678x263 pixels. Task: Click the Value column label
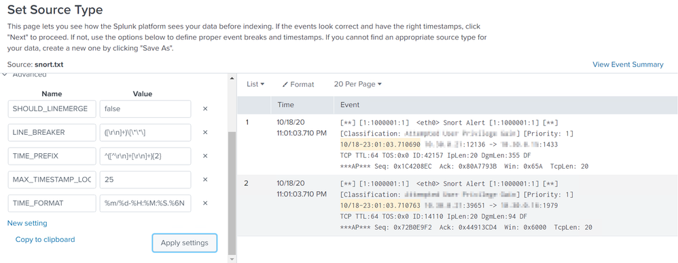(142, 94)
